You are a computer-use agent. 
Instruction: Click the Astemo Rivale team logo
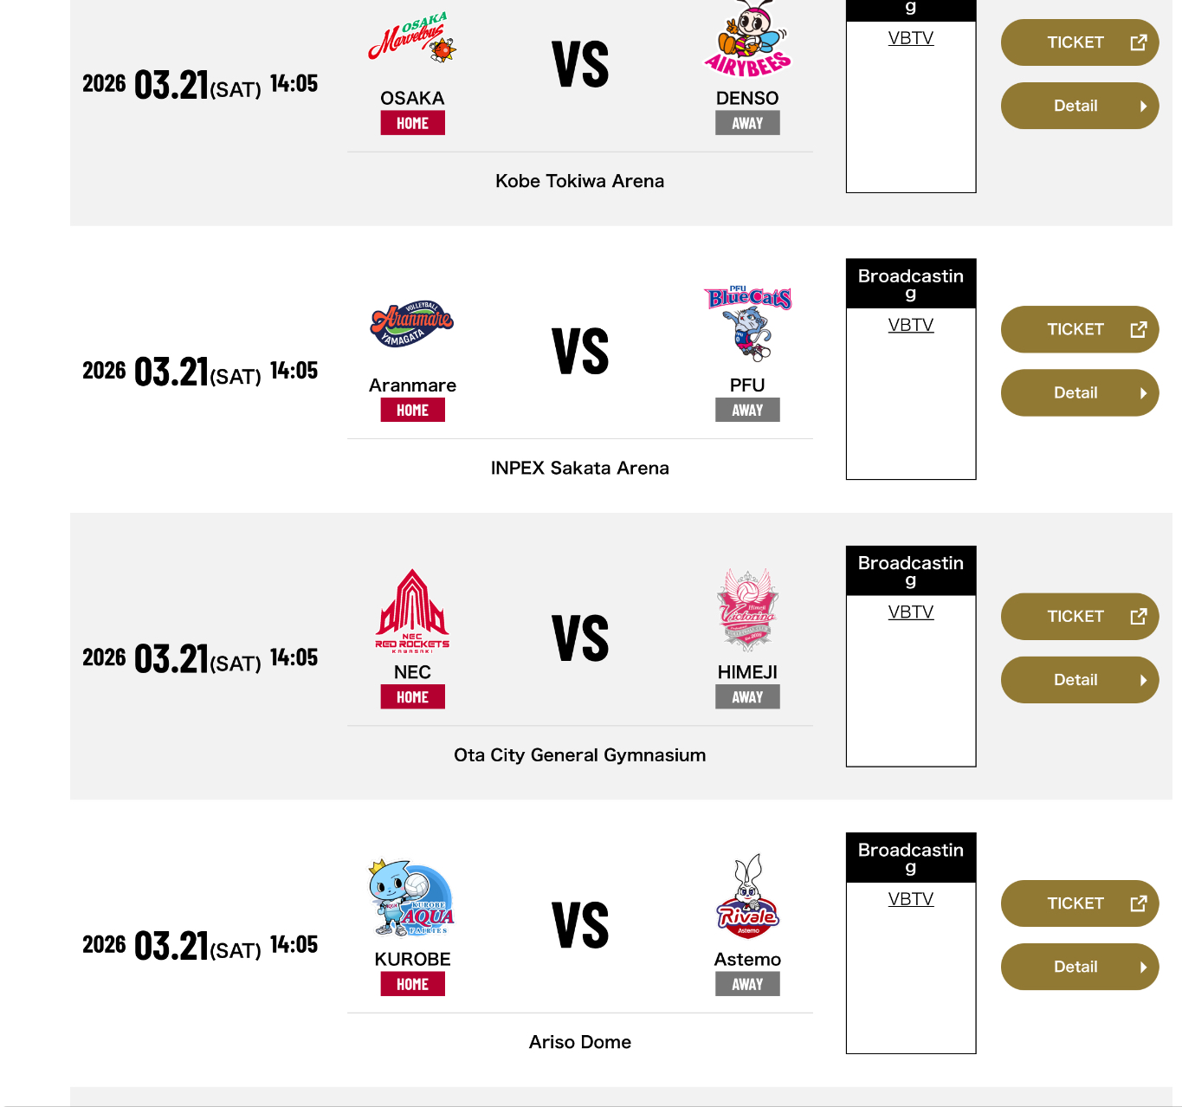pyautogui.click(x=747, y=897)
